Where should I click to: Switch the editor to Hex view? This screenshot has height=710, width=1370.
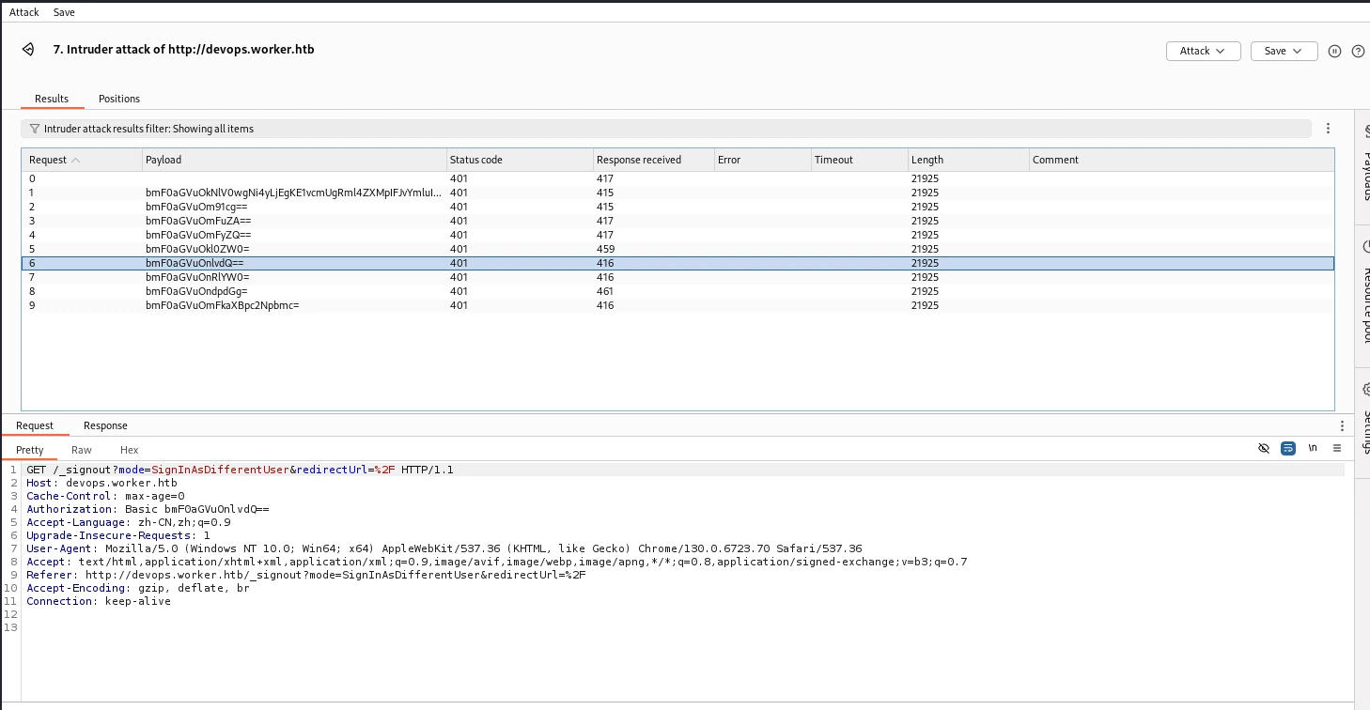pos(130,450)
